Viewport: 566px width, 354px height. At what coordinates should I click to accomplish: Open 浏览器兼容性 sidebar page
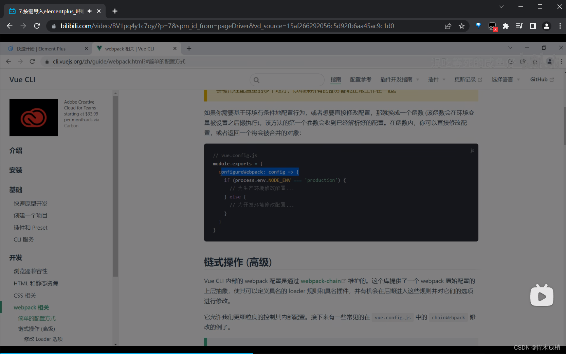pyautogui.click(x=31, y=271)
